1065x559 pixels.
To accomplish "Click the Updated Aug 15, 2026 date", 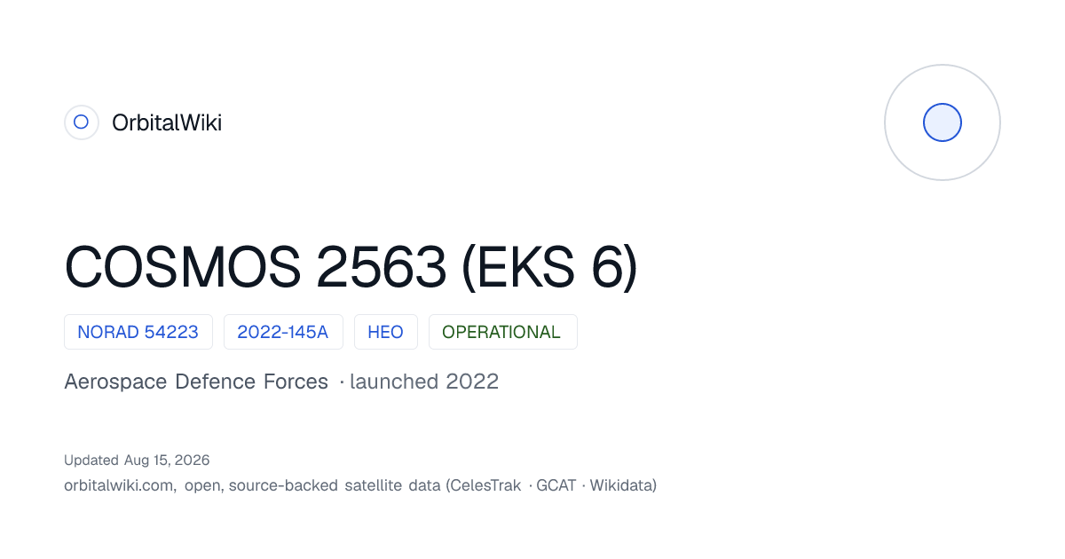I will 137,460.
